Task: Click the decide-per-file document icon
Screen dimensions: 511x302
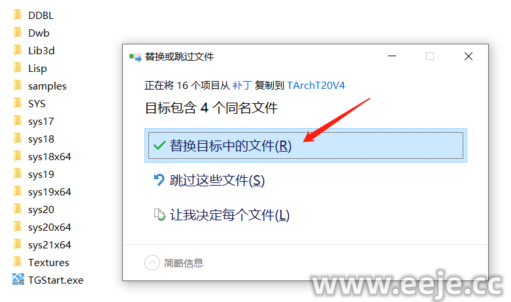Action: (x=159, y=214)
